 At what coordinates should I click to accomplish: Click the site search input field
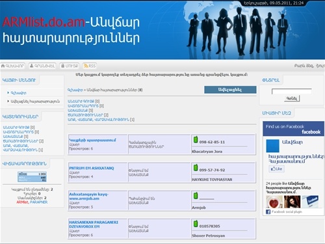pyautogui.click(x=292, y=91)
